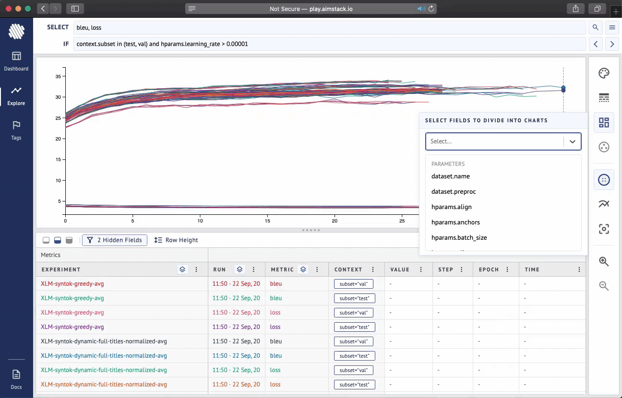Open the Explore sidebar section

(x=16, y=96)
